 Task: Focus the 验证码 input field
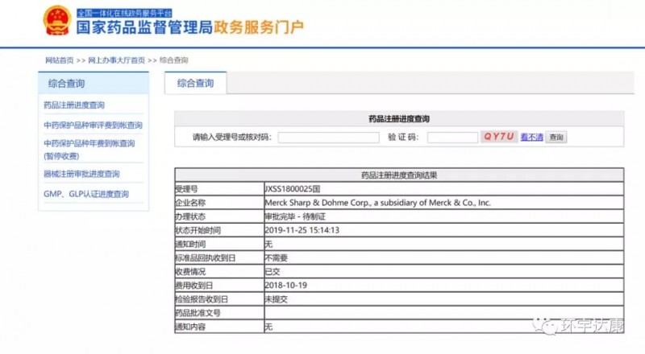tap(452, 137)
